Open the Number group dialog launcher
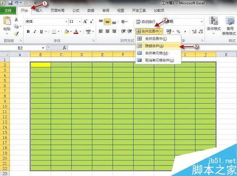Viewport: 237px width, 176px height. (202, 41)
